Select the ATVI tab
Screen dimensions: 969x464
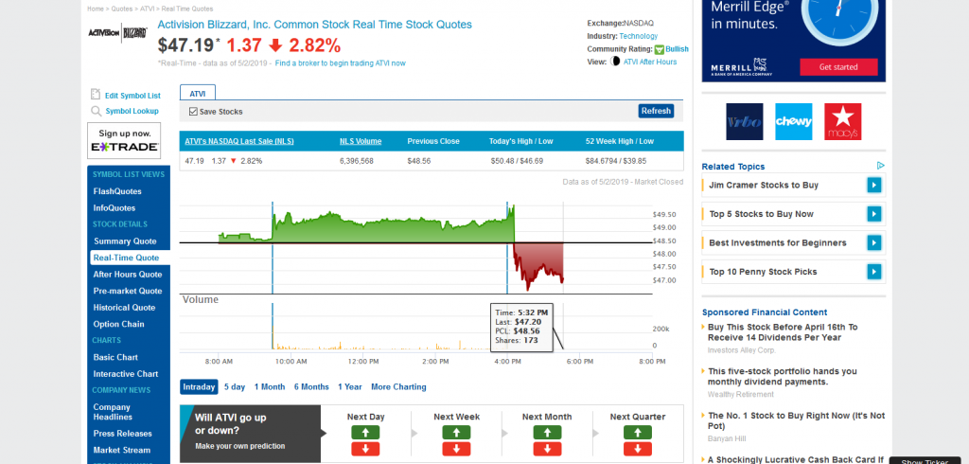tap(198, 93)
